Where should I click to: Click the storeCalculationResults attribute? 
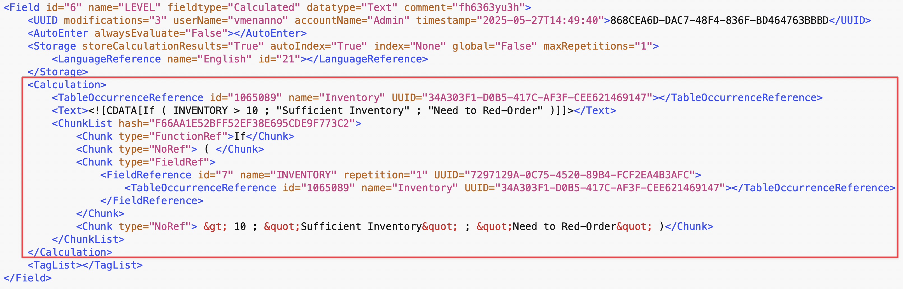pos(154,46)
